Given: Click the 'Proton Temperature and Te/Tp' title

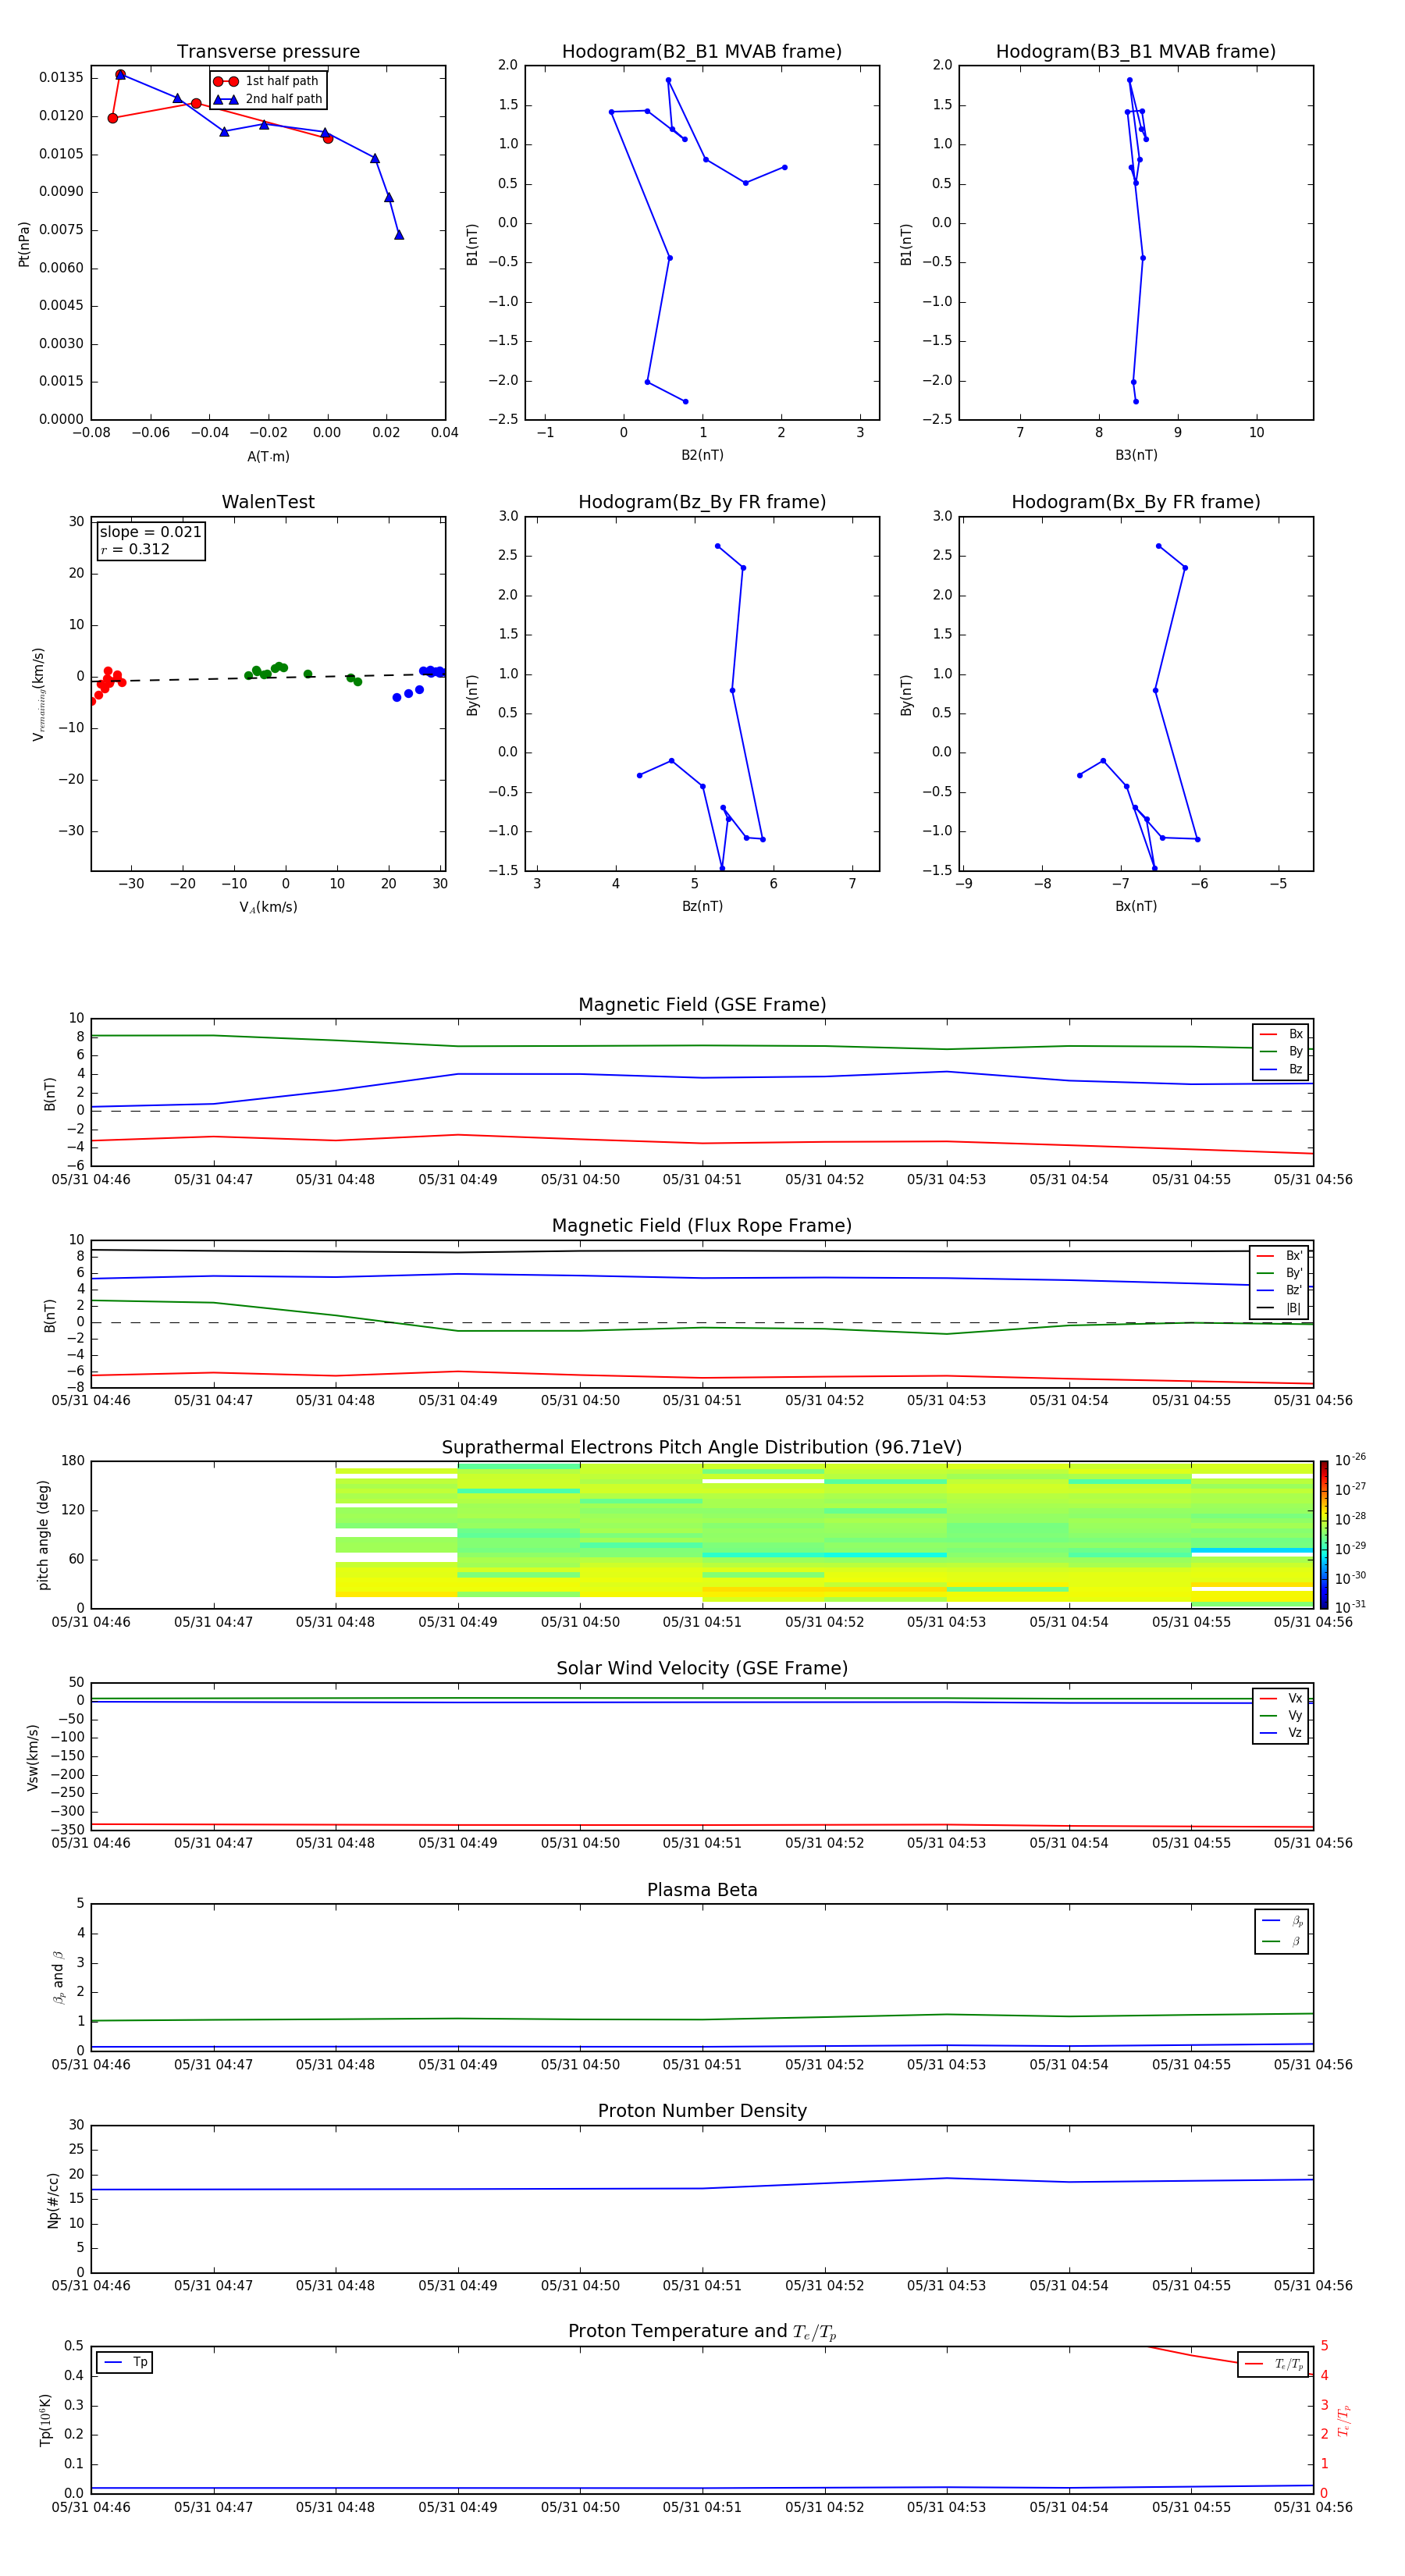Looking at the screenshot, I should point(702,2332).
